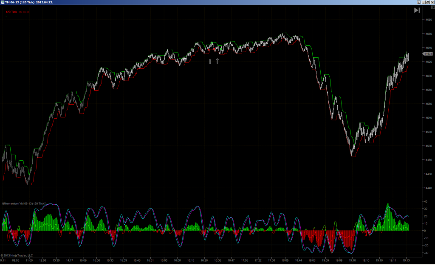Click the red '120 Tick' data series label
This screenshot has width=435, height=265.
[11, 12]
